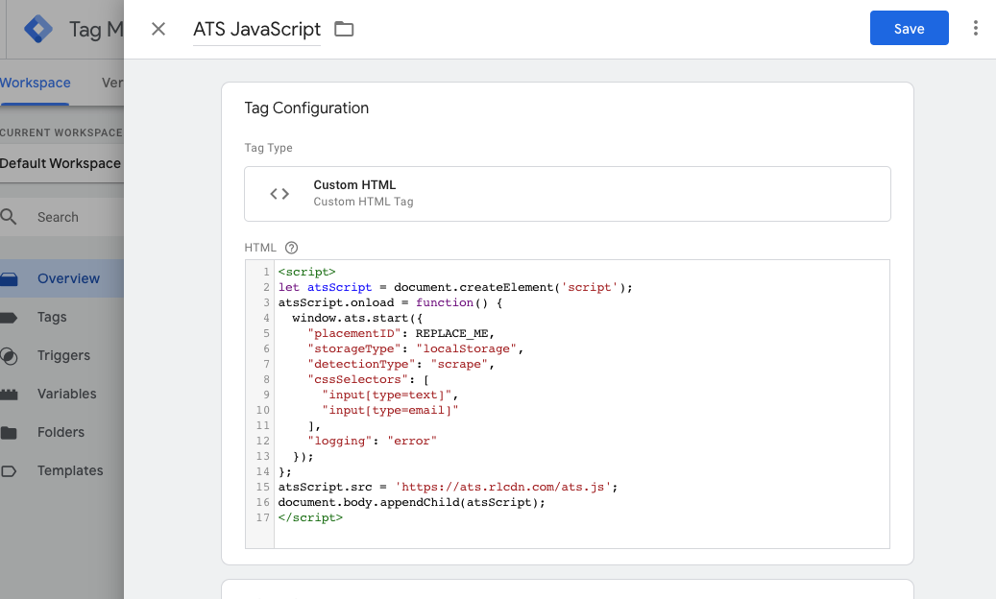Click the 'https://ats.rlcdn.com/ats.js' string in code
Image resolution: width=996 pixels, height=599 pixels.
[x=502, y=488]
